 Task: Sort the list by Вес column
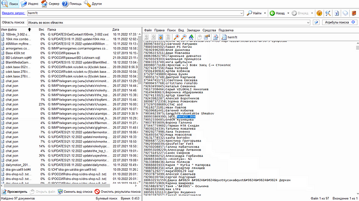tap(42, 30)
